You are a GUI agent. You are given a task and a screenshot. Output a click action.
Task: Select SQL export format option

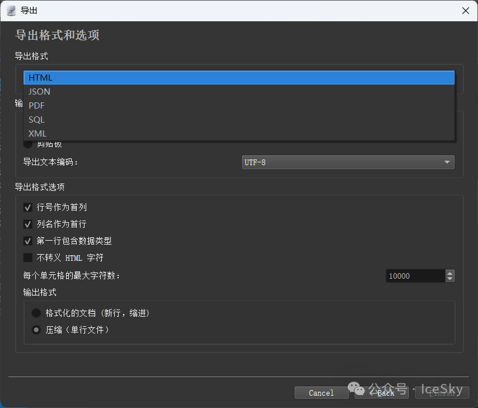(36, 120)
